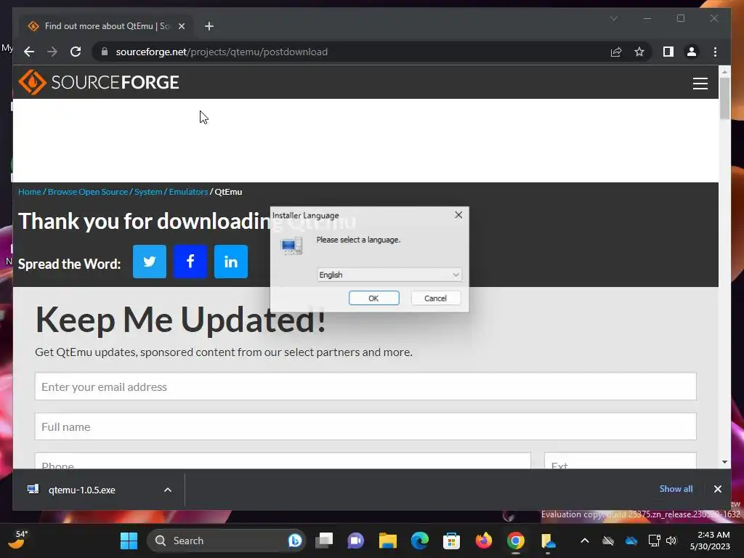Click Show all downloads
The height and width of the screenshot is (558, 744).
(676, 489)
